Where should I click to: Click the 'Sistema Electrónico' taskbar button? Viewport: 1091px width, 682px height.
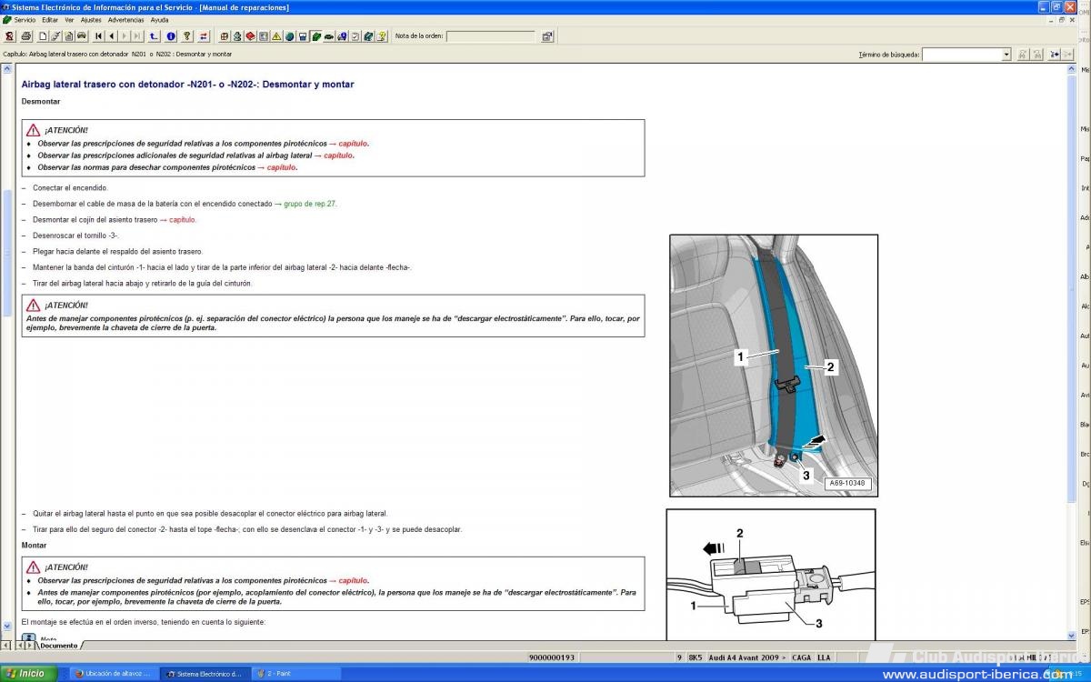point(205,674)
